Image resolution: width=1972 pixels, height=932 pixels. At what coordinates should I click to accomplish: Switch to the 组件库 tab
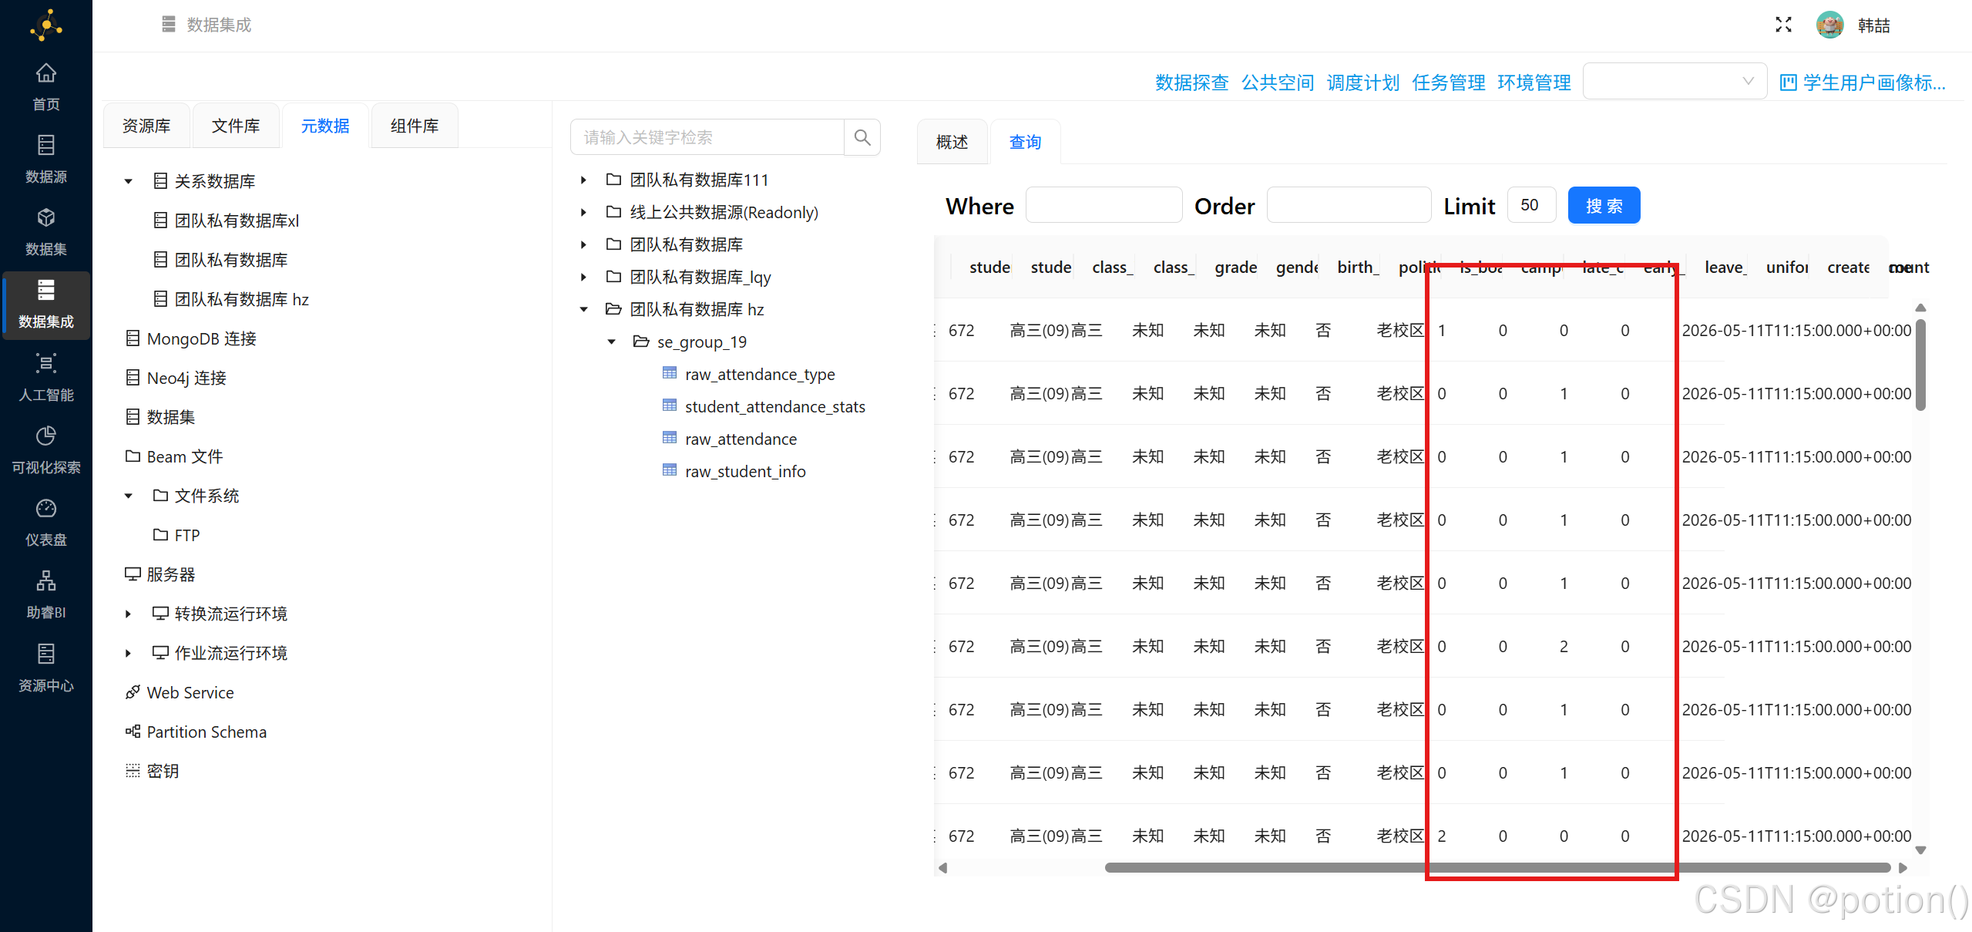[415, 126]
